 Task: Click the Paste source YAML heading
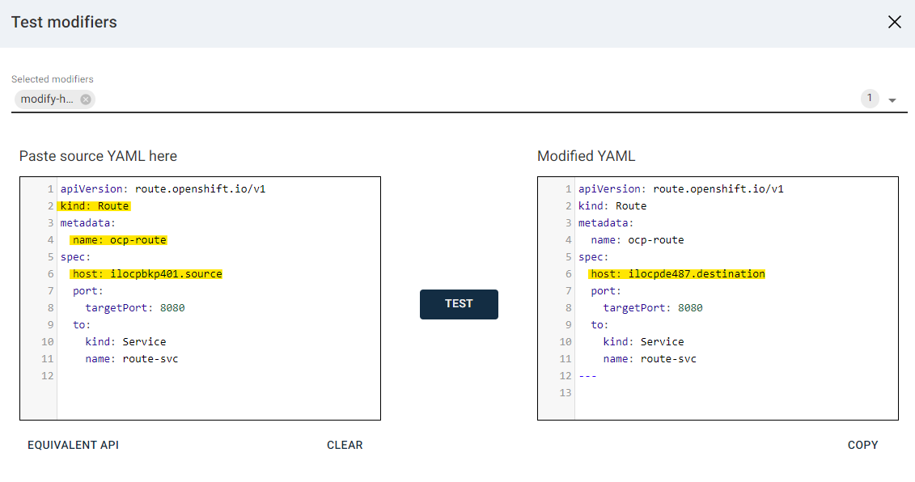tap(97, 155)
